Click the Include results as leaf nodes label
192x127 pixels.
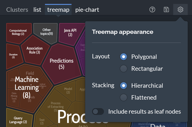pos(145,112)
